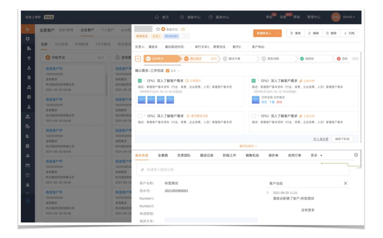Collapse the stage bar with orange chevron
This screenshot has height=238, width=383.
138,59
